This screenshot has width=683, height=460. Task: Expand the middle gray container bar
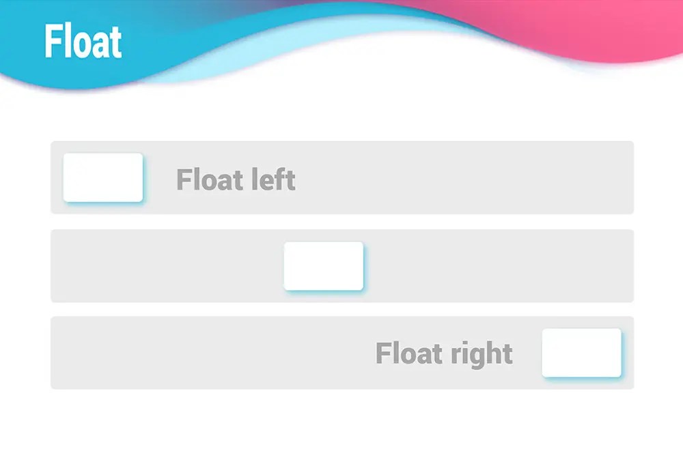coord(478,265)
